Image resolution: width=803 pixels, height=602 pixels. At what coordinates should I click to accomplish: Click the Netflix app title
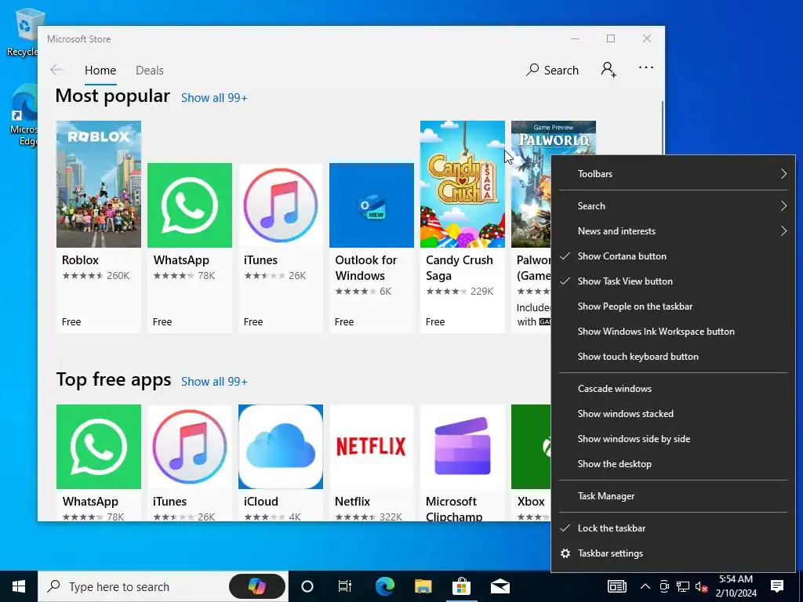pyautogui.click(x=352, y=501)
